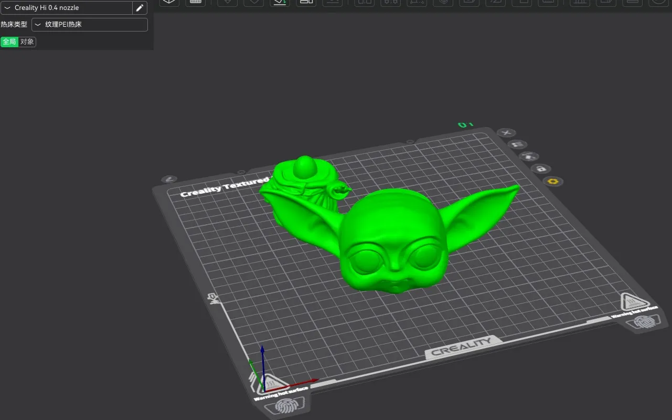This screenshot has width=672, height=420.
Task: Click the plate's X remove icon
Action: (x=507, y=133)
